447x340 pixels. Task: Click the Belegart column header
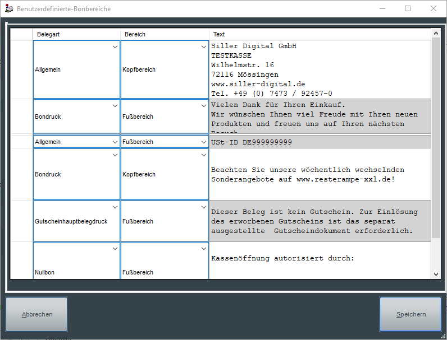[x=76, y=34]
